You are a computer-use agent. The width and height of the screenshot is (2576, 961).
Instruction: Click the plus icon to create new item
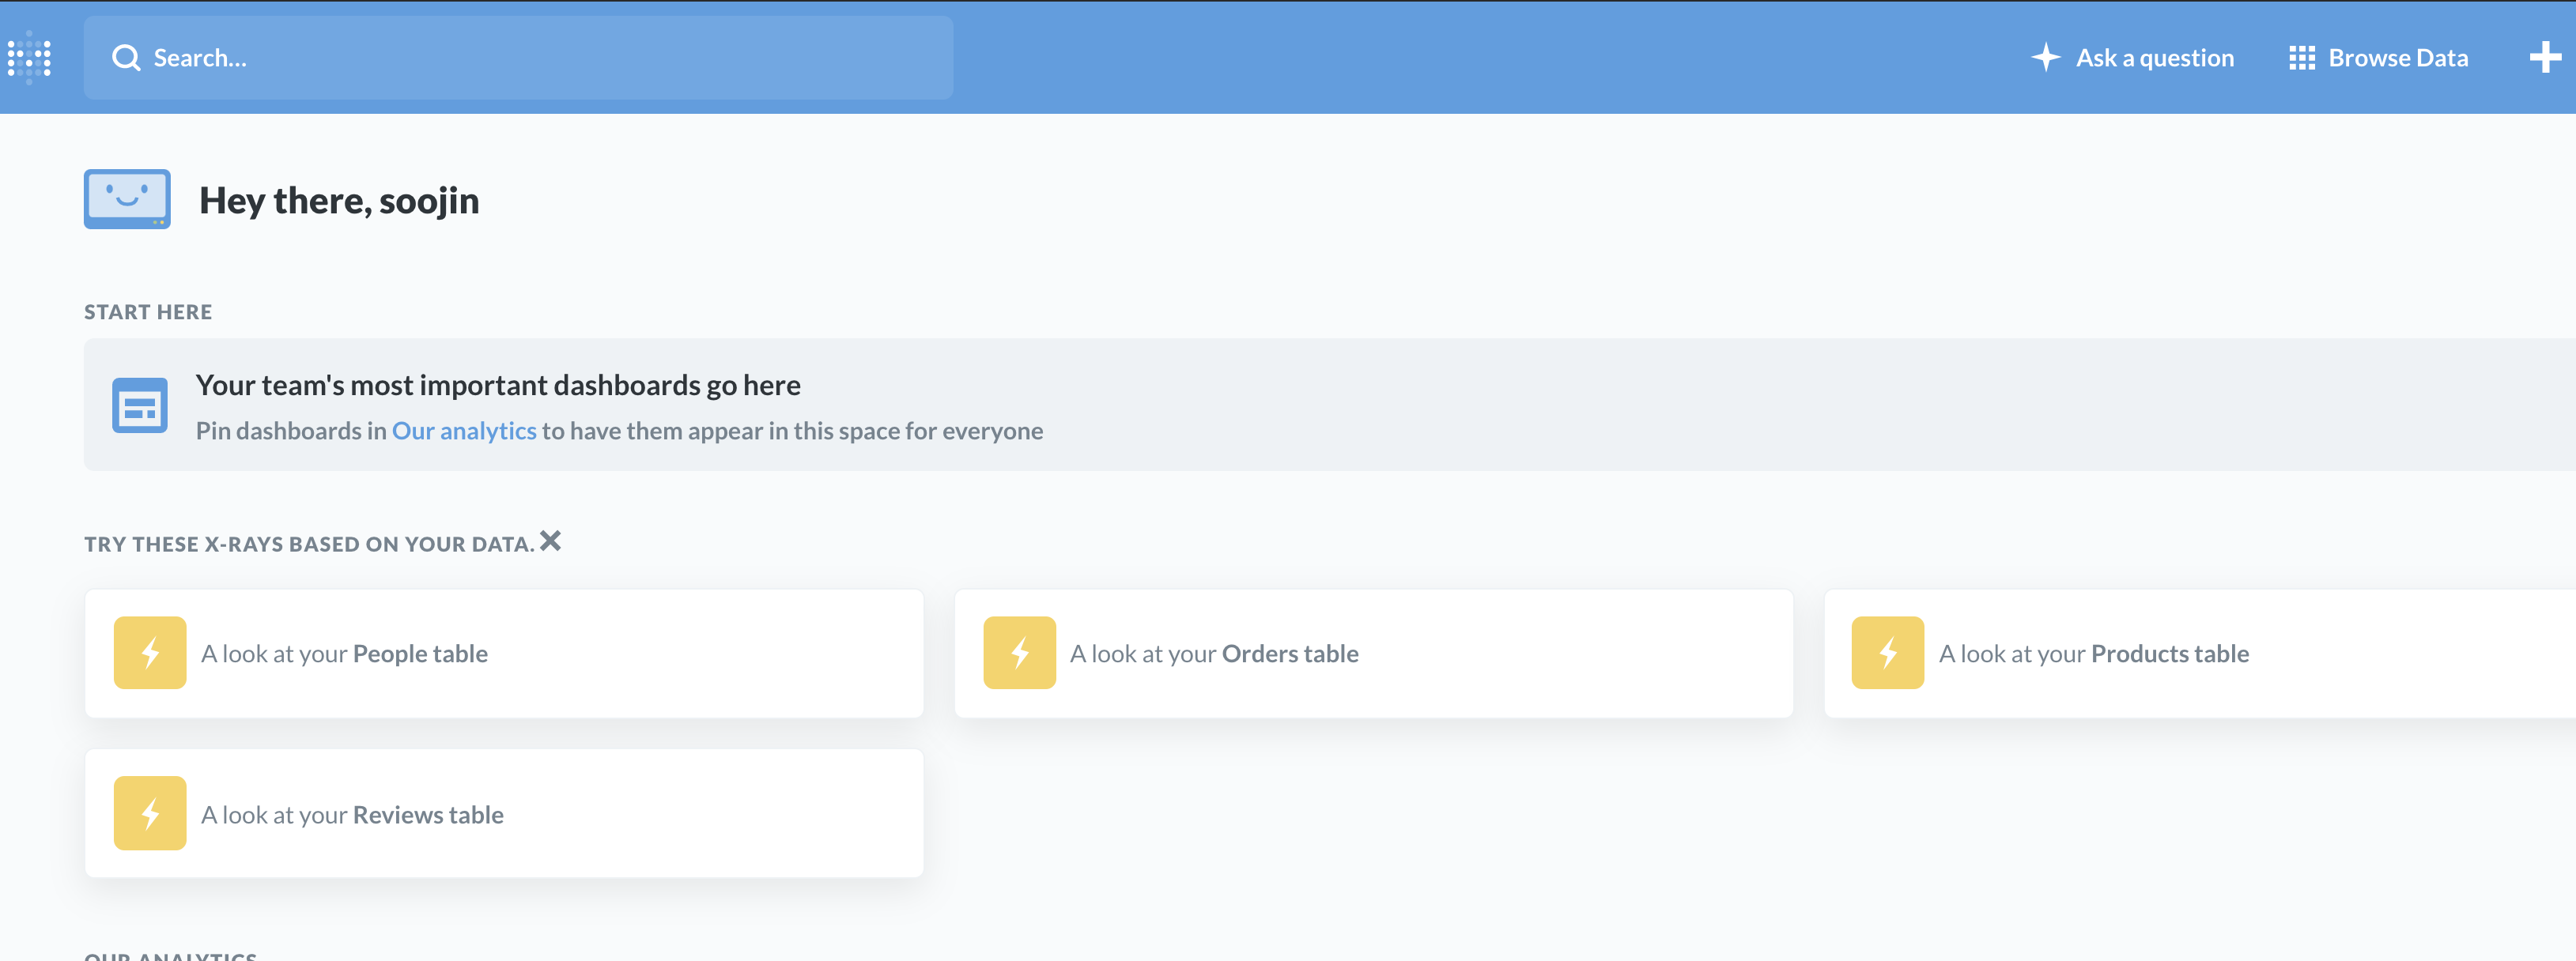tap(2544, 58)
